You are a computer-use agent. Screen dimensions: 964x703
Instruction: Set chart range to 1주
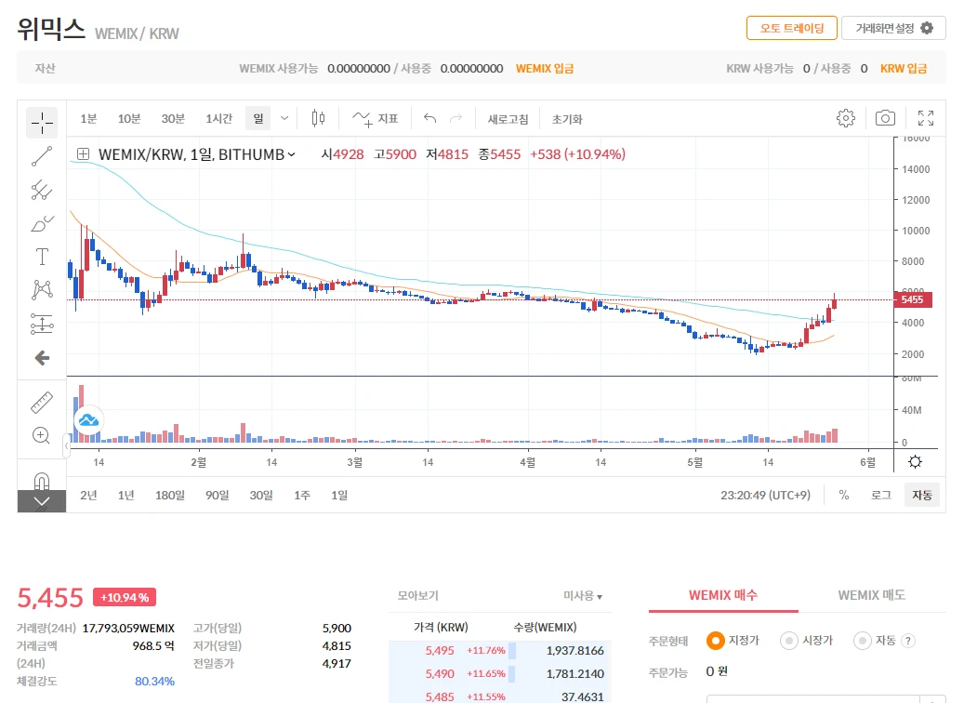coord(302,495)
